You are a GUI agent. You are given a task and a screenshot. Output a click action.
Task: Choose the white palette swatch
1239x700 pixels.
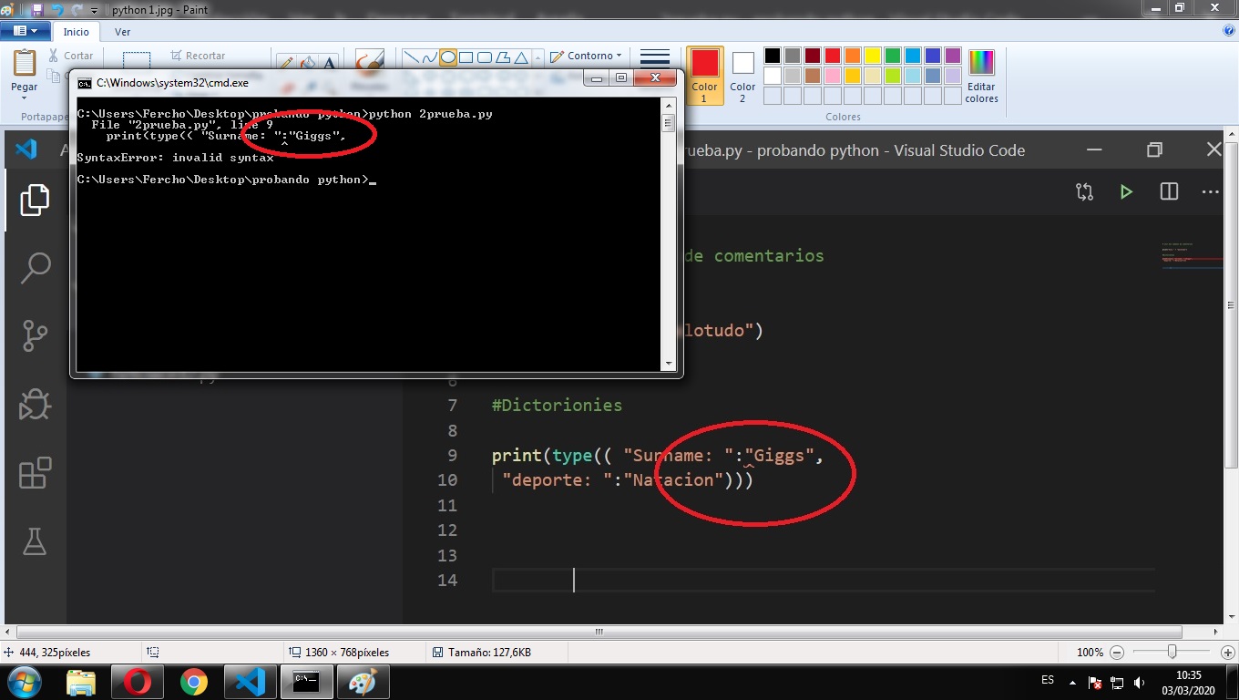[773, 76]
